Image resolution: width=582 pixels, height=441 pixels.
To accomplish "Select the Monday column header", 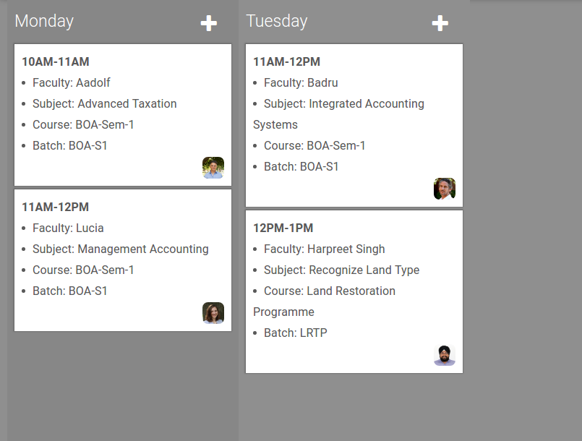I will click(44, 21).
